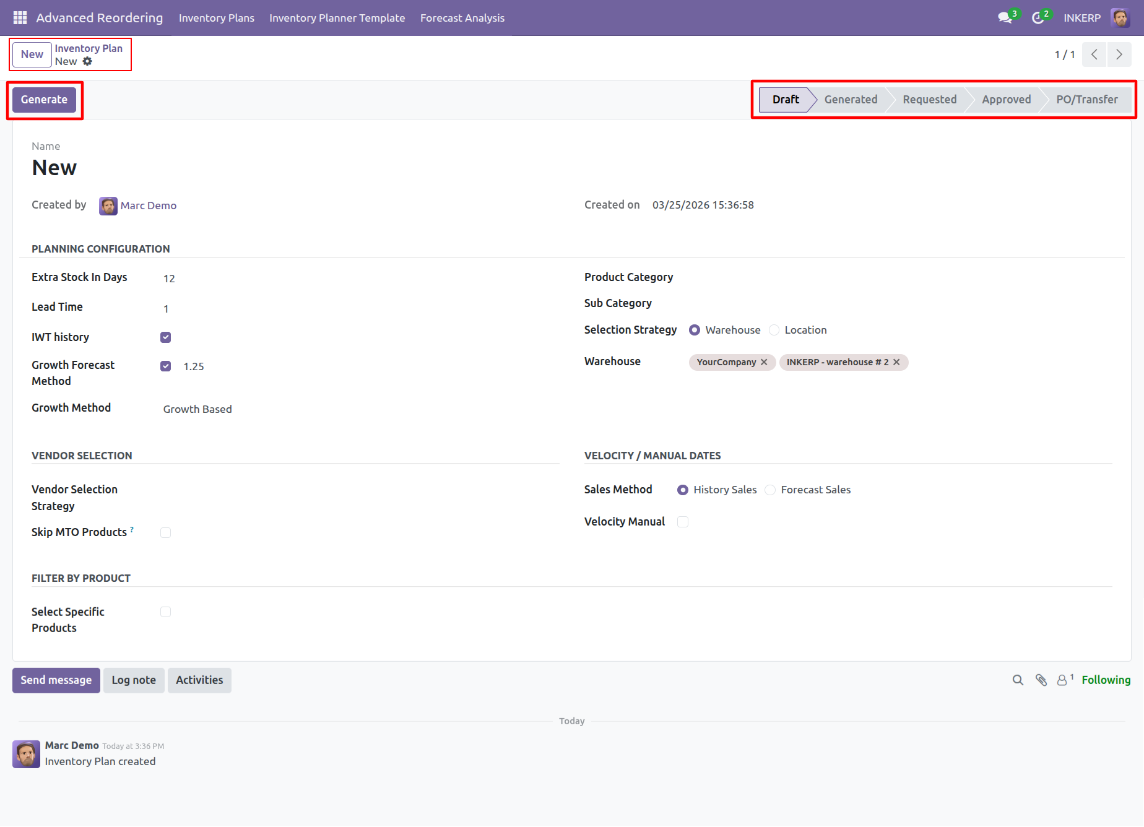
Task: Click the New record button
Action: pyautogui.click(x=32, y=54)
